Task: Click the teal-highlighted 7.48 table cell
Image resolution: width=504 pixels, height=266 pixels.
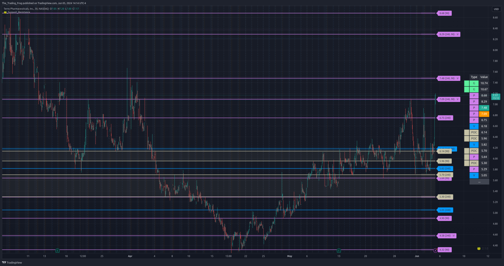Action: pyautogui.click(x=484, y=108)
